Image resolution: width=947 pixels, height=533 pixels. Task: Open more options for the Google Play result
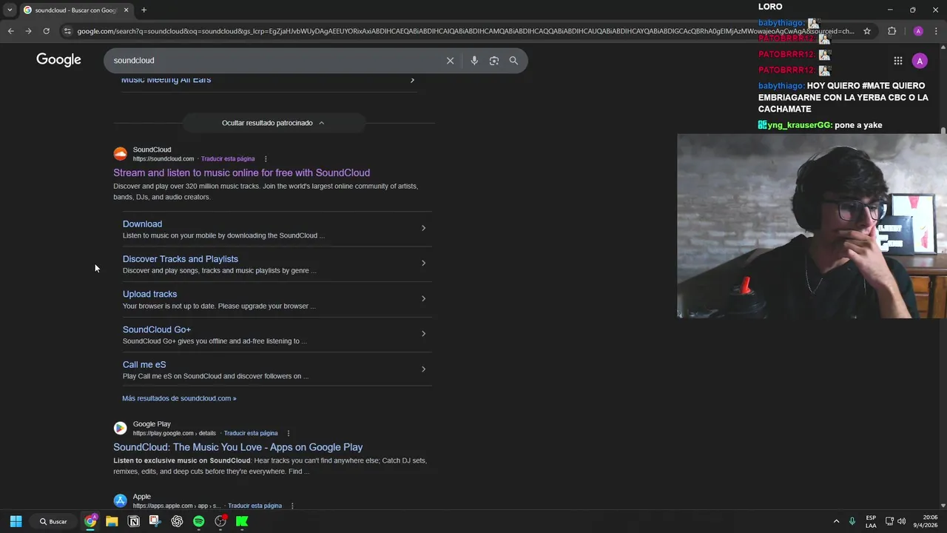coord(289,433)
